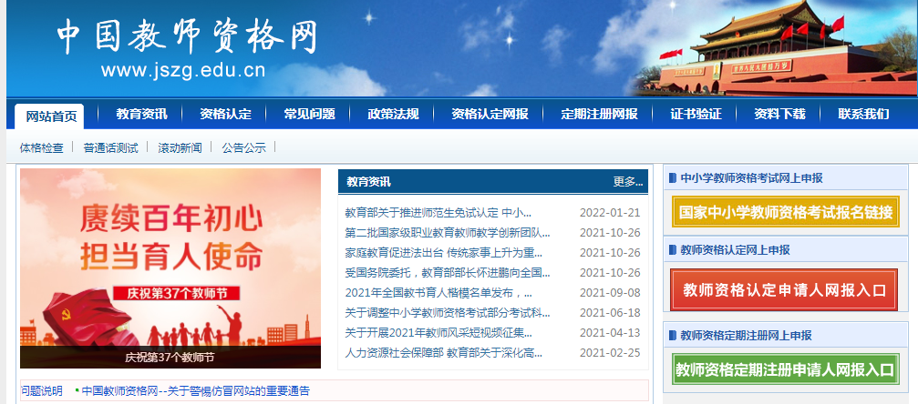Open news 2021年全国教书育人楷模名单发布
Screen dimensions: 918x404
pos(438,292)
